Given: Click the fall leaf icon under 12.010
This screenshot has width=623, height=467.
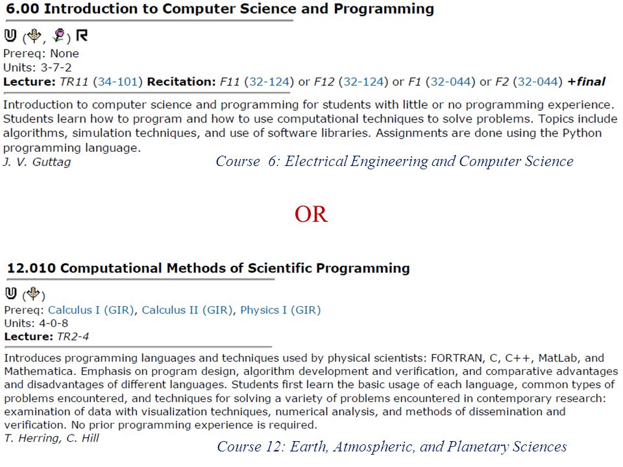Looking at the screenshot, I should click(x=34, y=294).
